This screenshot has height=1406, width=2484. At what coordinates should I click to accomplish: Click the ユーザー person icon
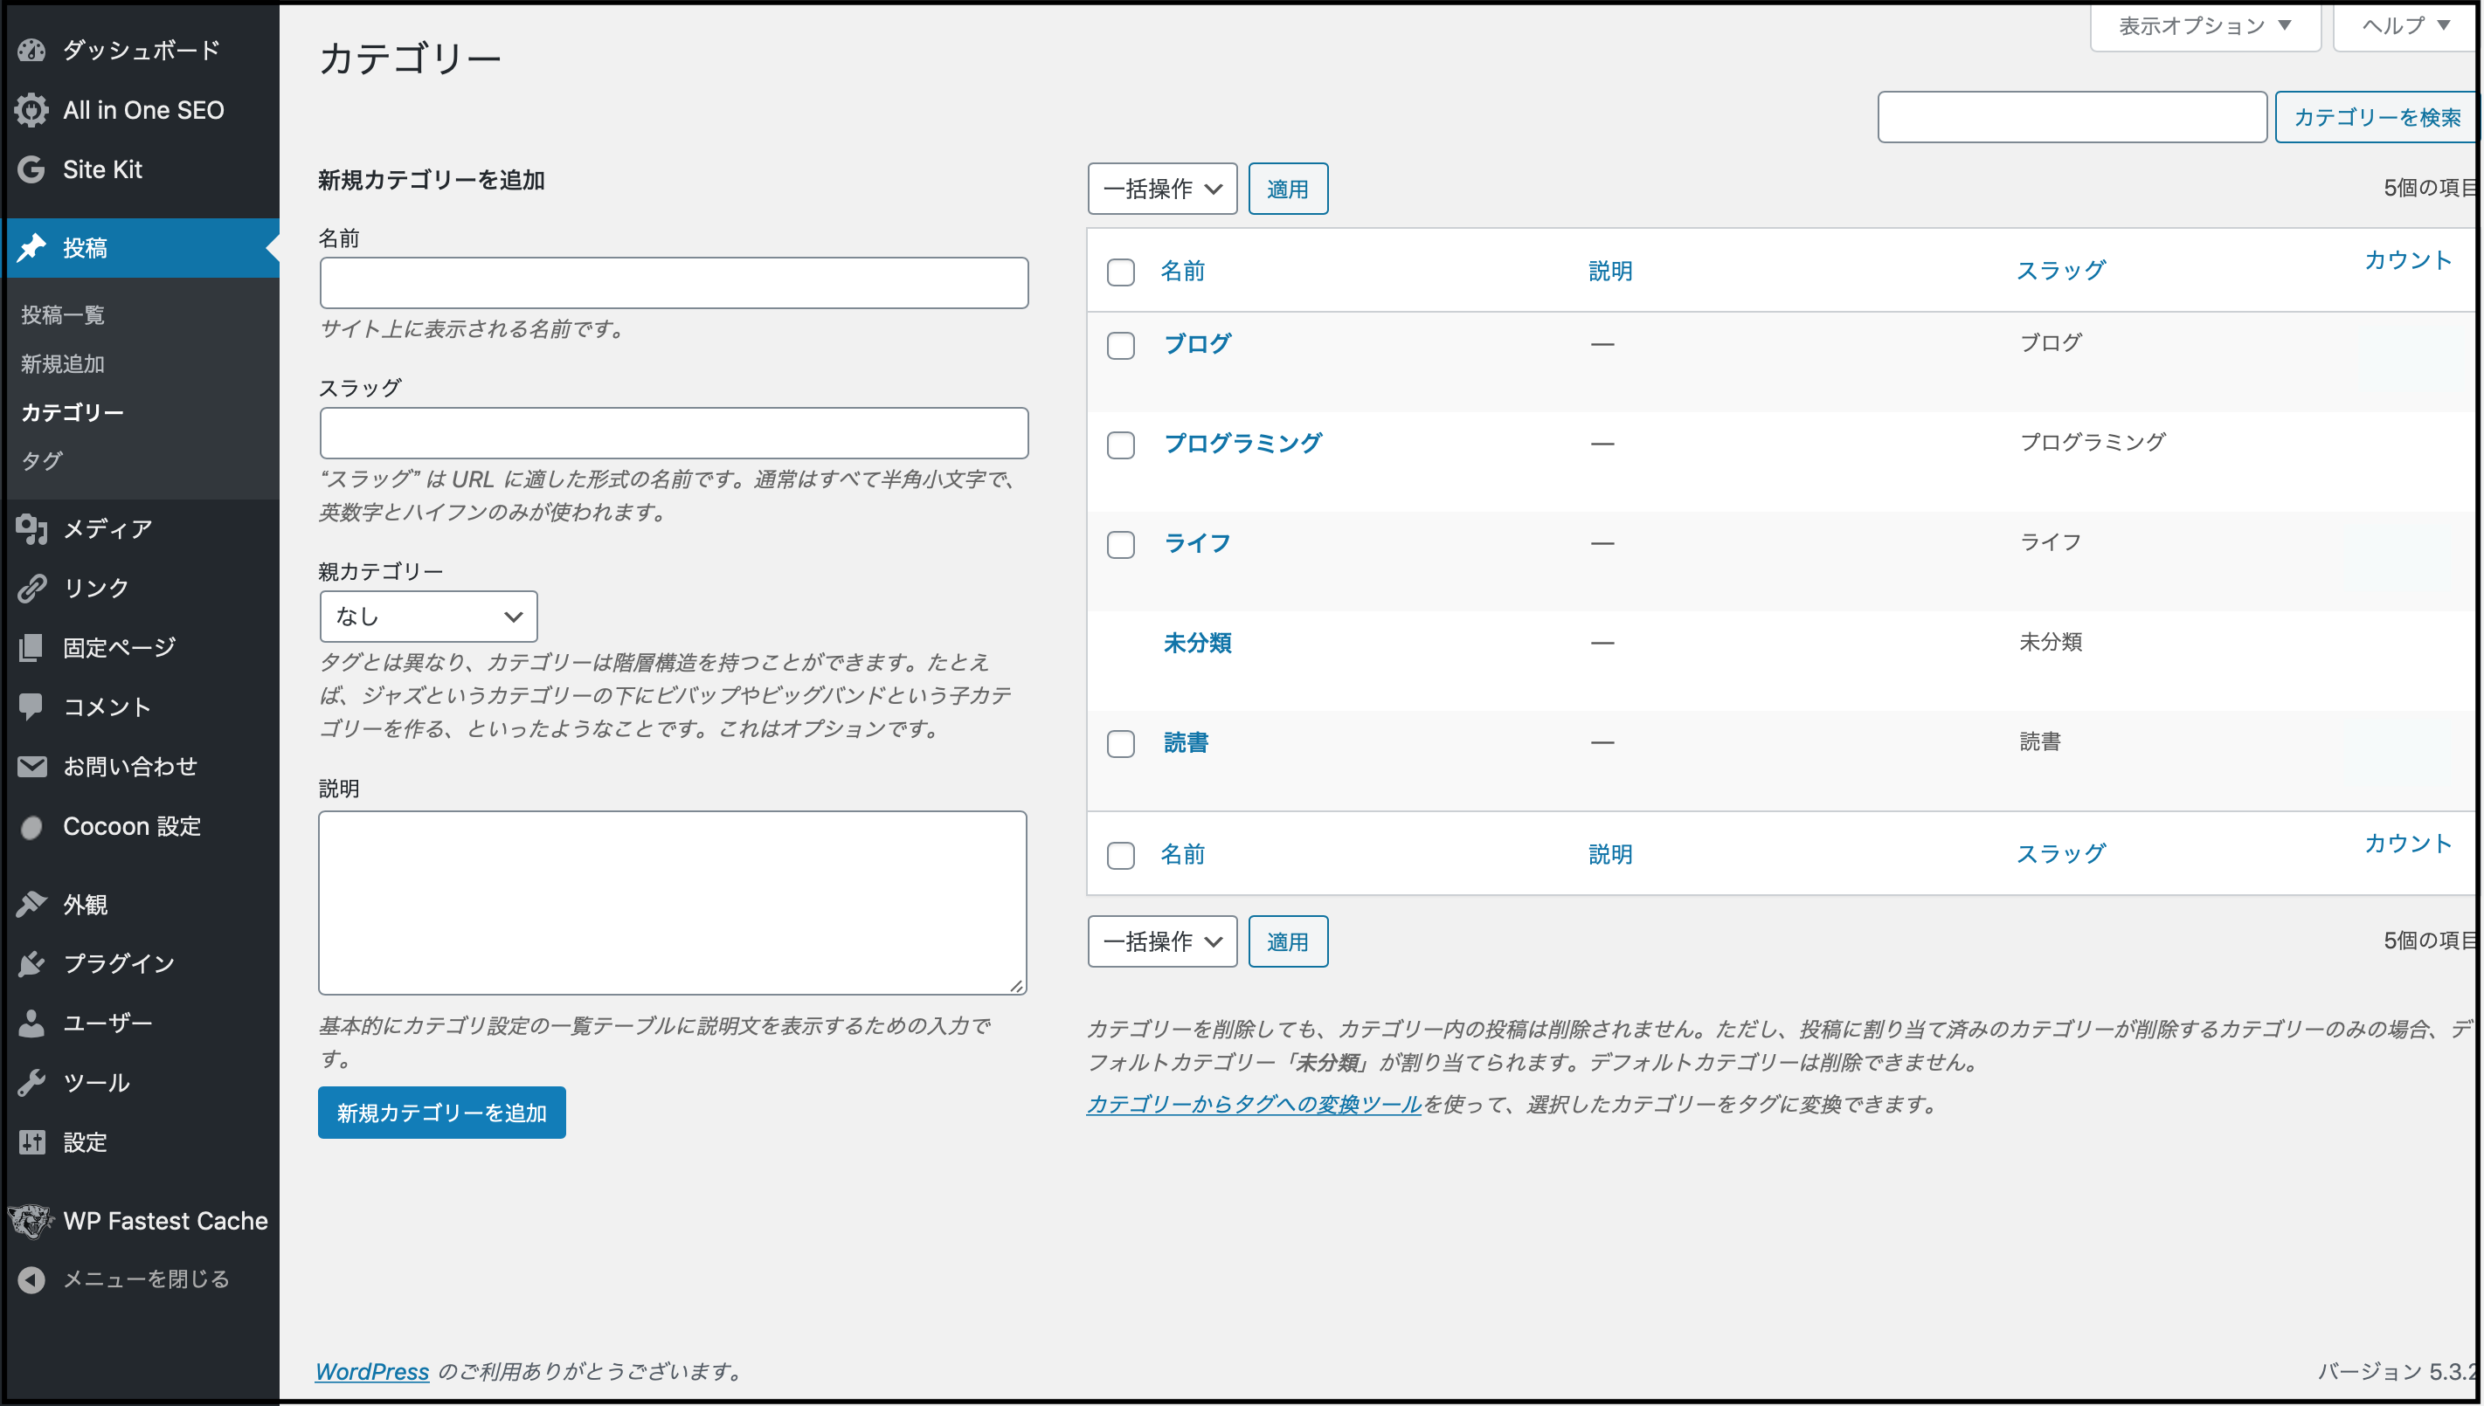[x=31, y=1023]
